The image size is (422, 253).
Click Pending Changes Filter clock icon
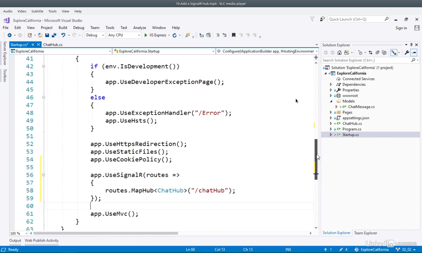click(x=360, y=52)
